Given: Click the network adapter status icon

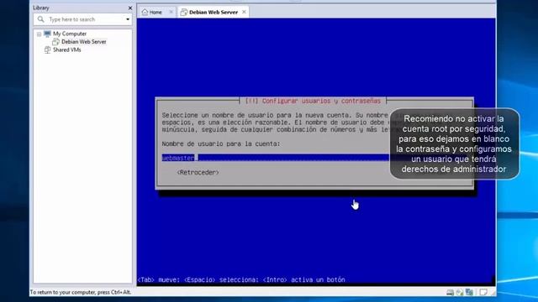Looking at the screenshot, I should click(x=469, y=293).
